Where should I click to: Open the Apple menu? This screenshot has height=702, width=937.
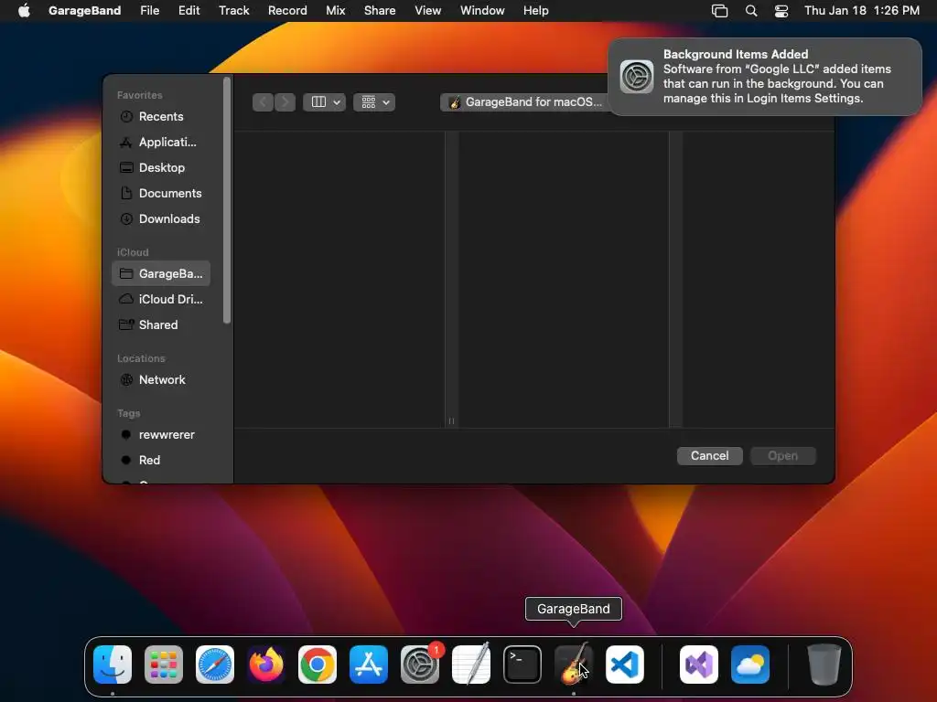24,11
